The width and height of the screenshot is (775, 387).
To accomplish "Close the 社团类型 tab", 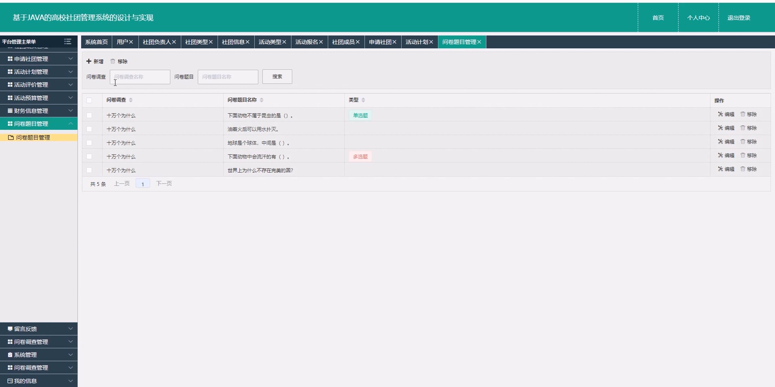I will pos(211,42).
